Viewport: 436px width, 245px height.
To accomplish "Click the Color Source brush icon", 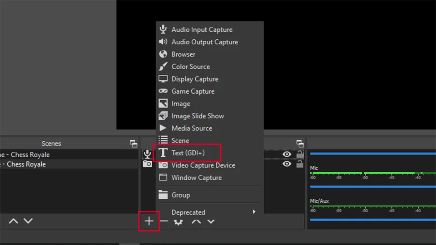I will pos(163,66).
